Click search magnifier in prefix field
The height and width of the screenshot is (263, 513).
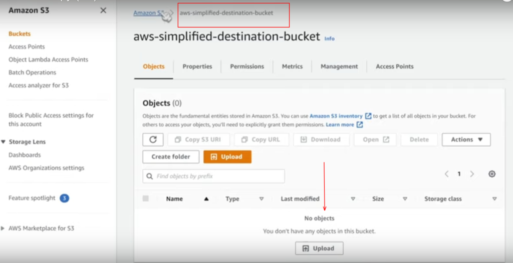pyautogui.click(x=149, y=176)
